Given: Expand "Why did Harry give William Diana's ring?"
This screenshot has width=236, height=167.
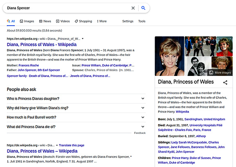Looking at the screenshot, I should tap(76, 108).
